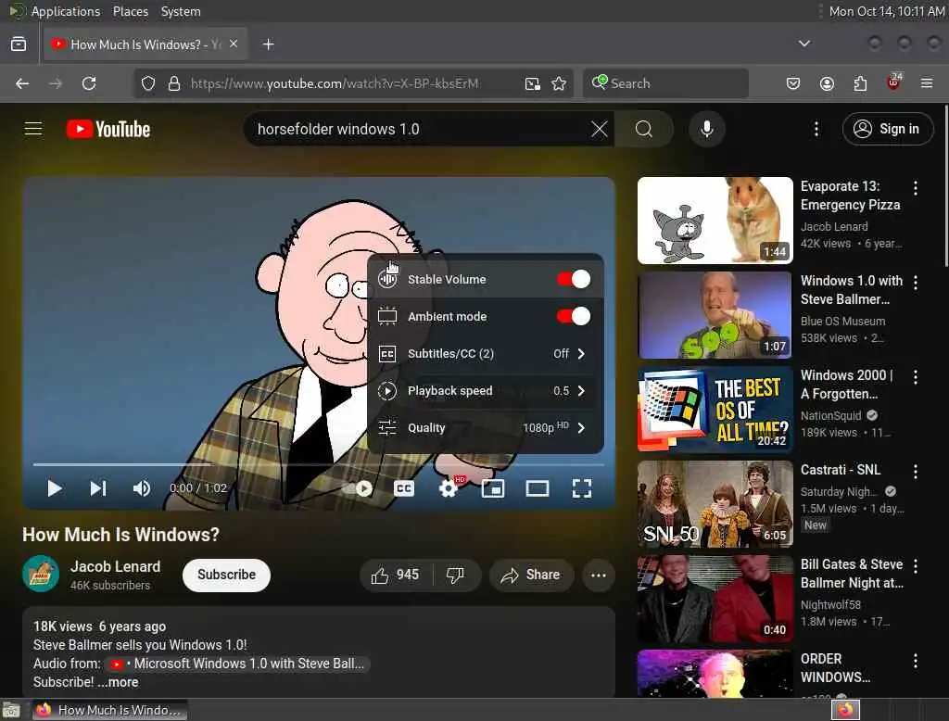List all tabs with the dropdown chevron

(x=803, y=44)
